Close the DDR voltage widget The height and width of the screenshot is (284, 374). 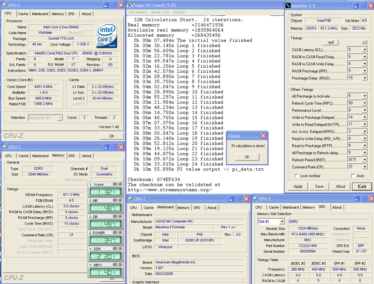[120, 248]
